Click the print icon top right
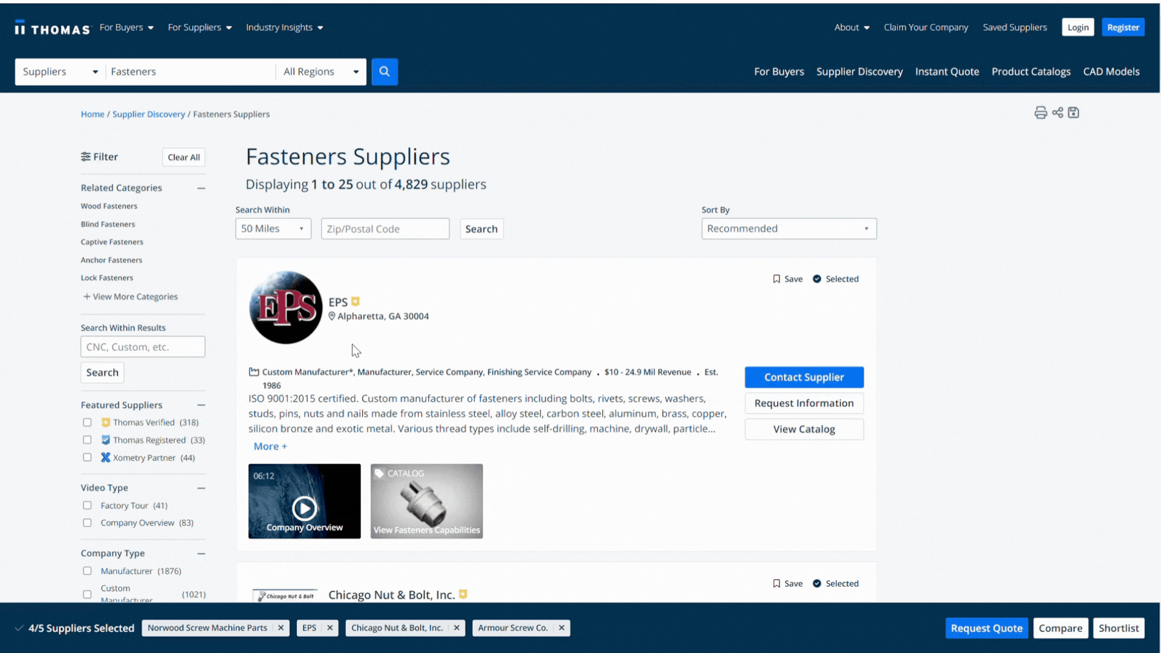 1040,112
